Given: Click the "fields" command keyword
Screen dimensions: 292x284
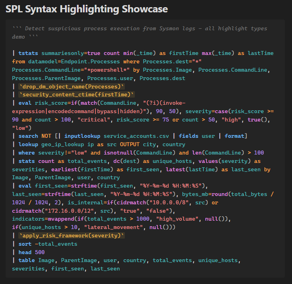Looking at the screenshot, I should click(188, 136).
